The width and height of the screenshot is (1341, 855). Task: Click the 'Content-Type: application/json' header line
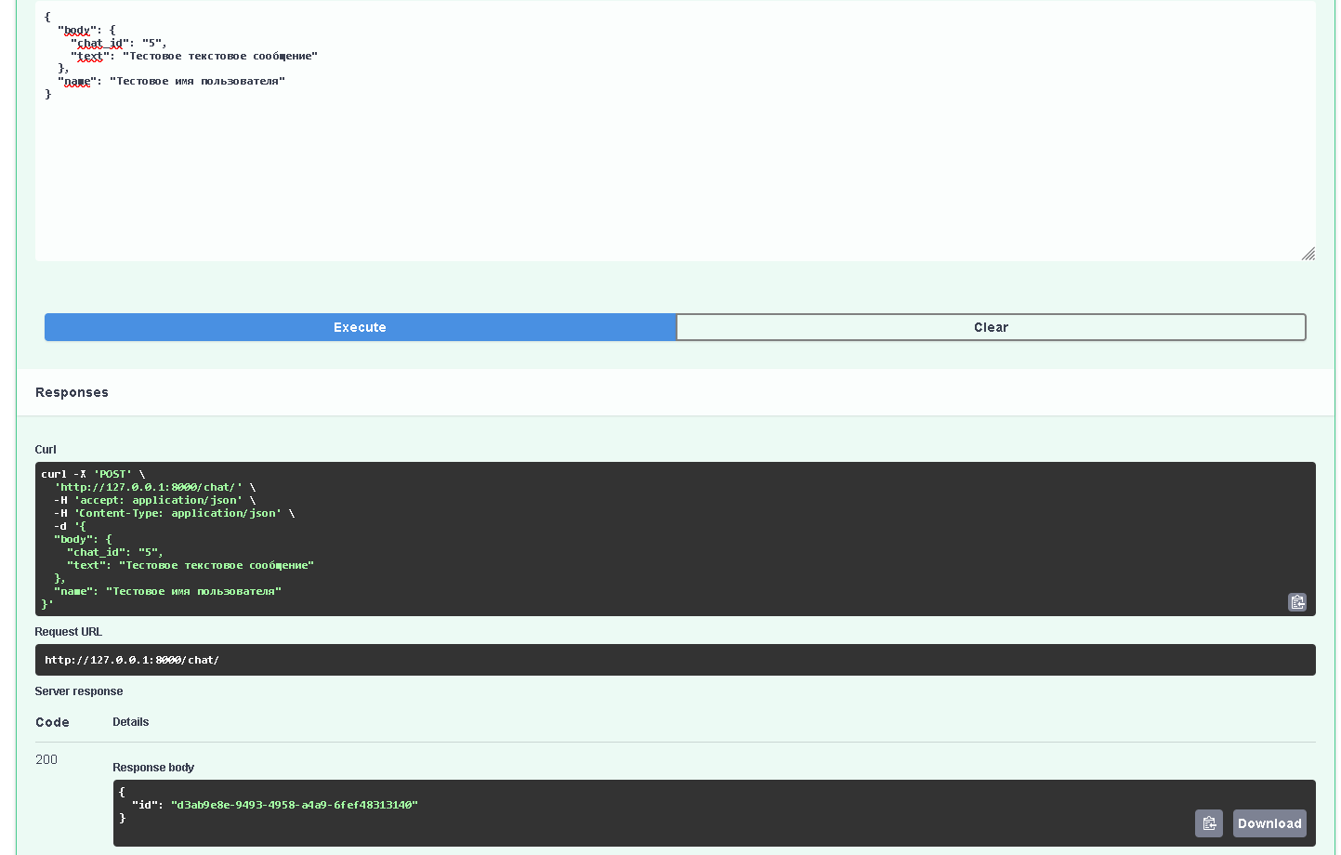pyautogui.click(x=174, y=513)
